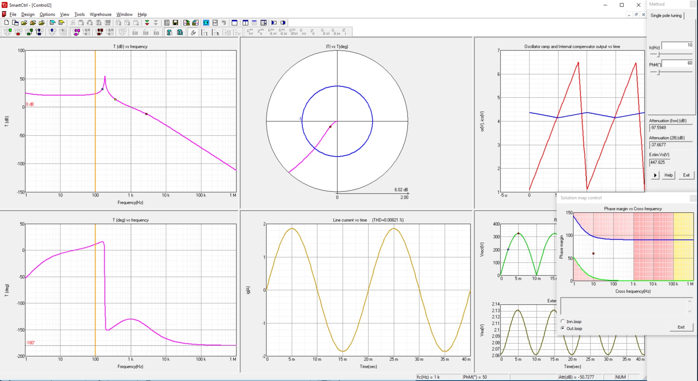Click the PhM(°) input field
The width and height of the screenshot is (698, 381).
pos(677,63)
